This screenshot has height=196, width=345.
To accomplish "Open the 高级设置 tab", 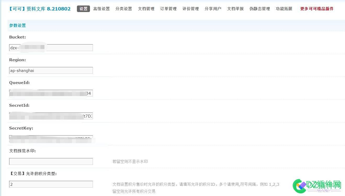I will point(101,9).
